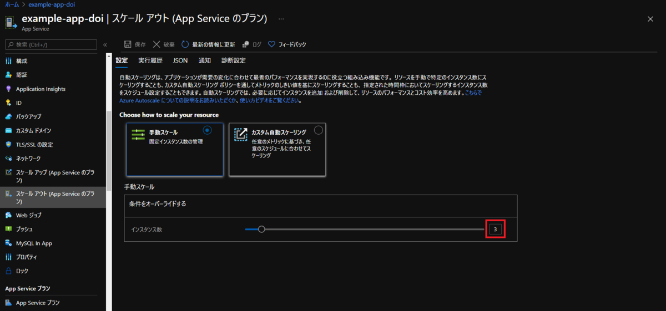Click the スケール アップ icon
The image size is (666, 311).
click(x=8, y=172)
